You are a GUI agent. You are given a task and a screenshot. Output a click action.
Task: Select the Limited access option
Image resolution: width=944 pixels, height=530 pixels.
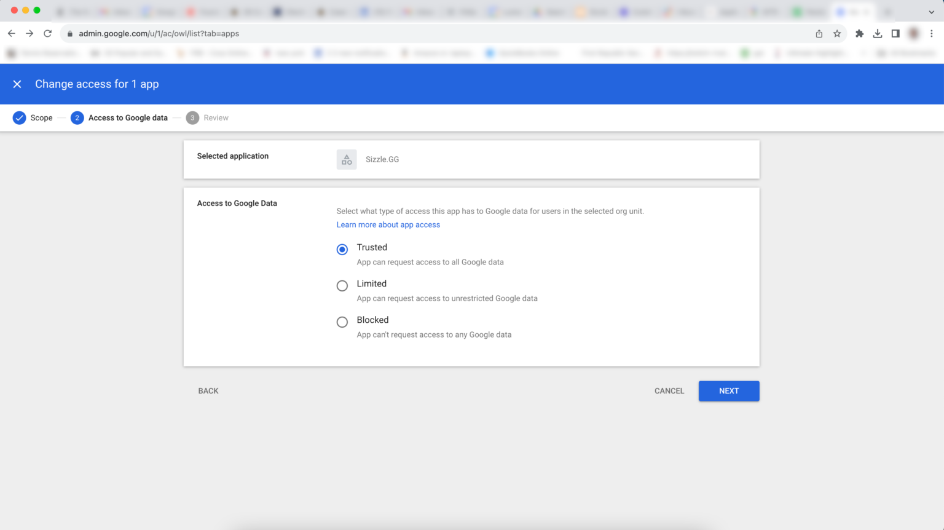pos(342,285)
